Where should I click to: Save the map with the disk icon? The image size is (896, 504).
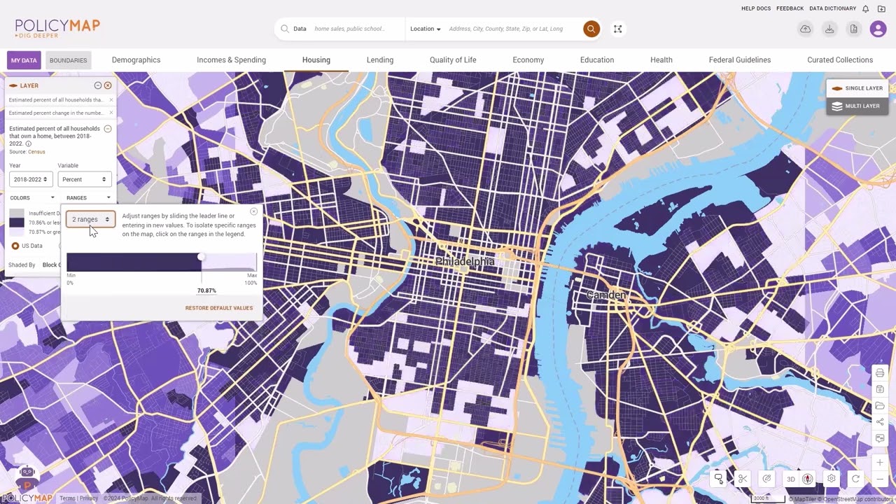point(880,389)
